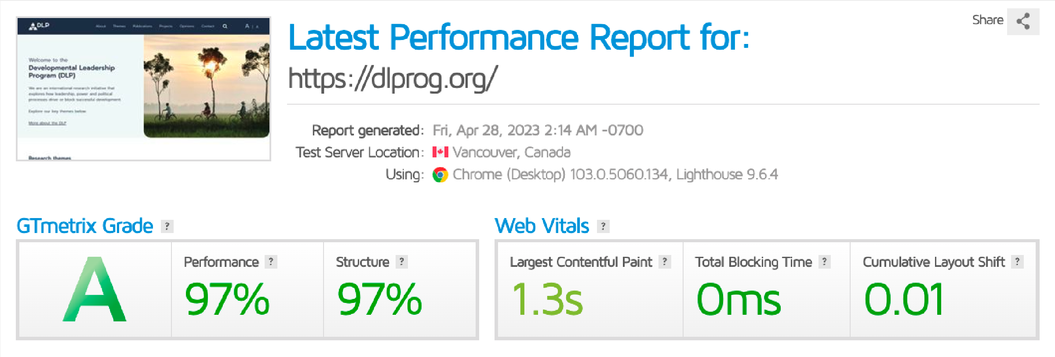Click the 0ms Total Blocking Time value
The height and width of the screenshot is (357, 1055).
pyautogui.click(x=738, y=299)
